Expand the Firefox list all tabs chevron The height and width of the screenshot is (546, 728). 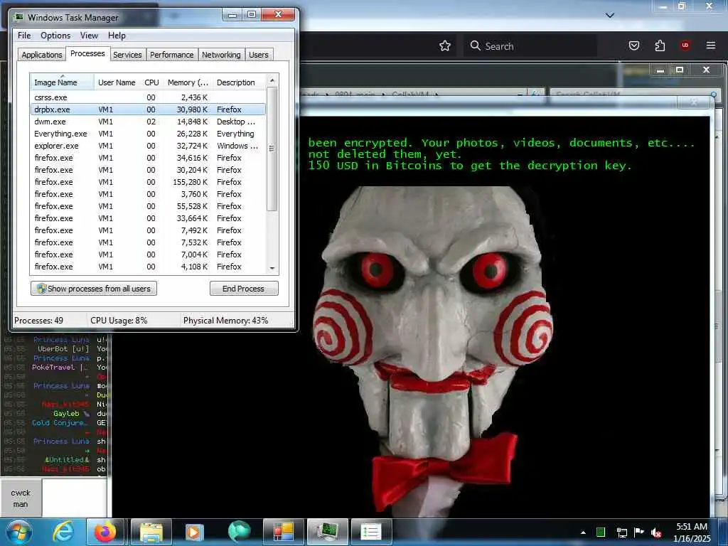pyautogui.click(x=610, y=16)
